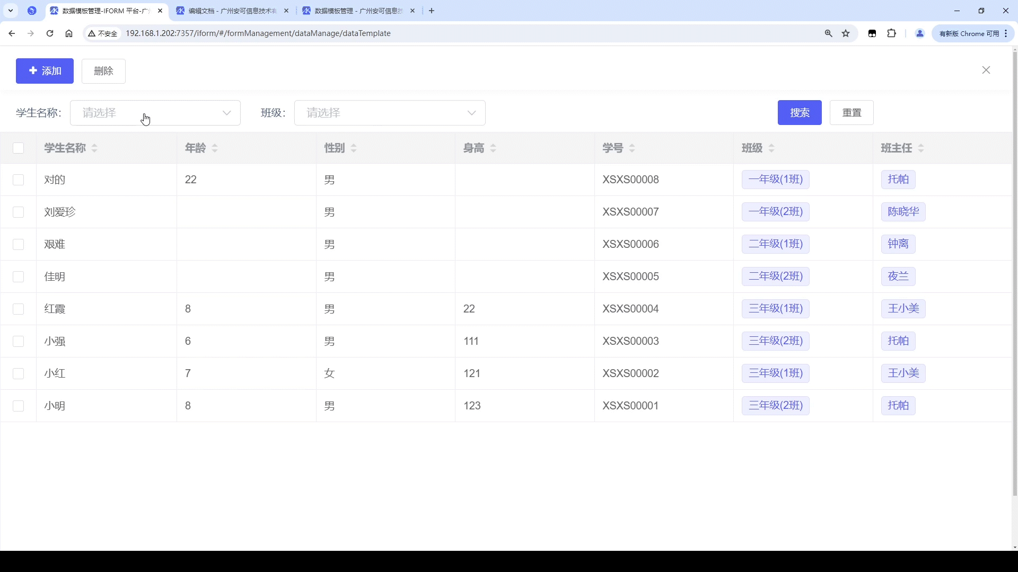The height and width of the screenshot is (572, 1018).
Task: Open the tab search dropdown arrow
Action: (10, 11)
